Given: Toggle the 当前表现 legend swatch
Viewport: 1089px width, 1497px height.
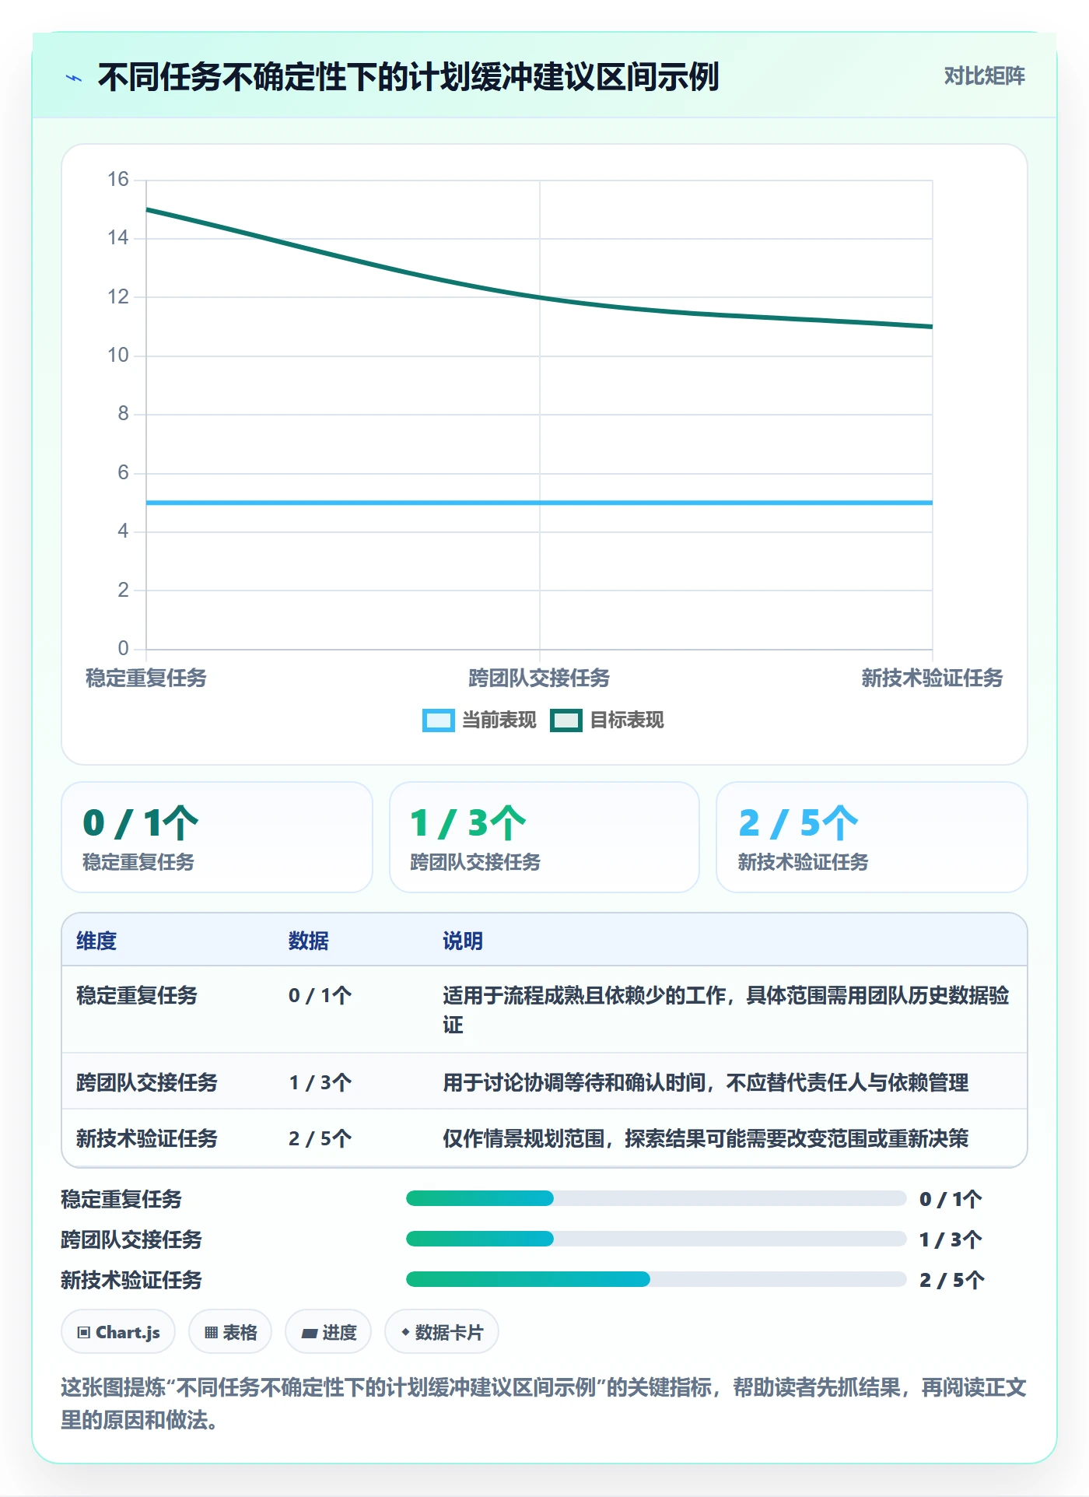Looking at the screenshot, I should click(438, 720).
